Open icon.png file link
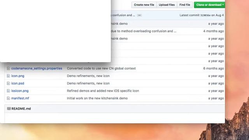The width and height of the screenshot is (249, 140). (x=18, y=76)
